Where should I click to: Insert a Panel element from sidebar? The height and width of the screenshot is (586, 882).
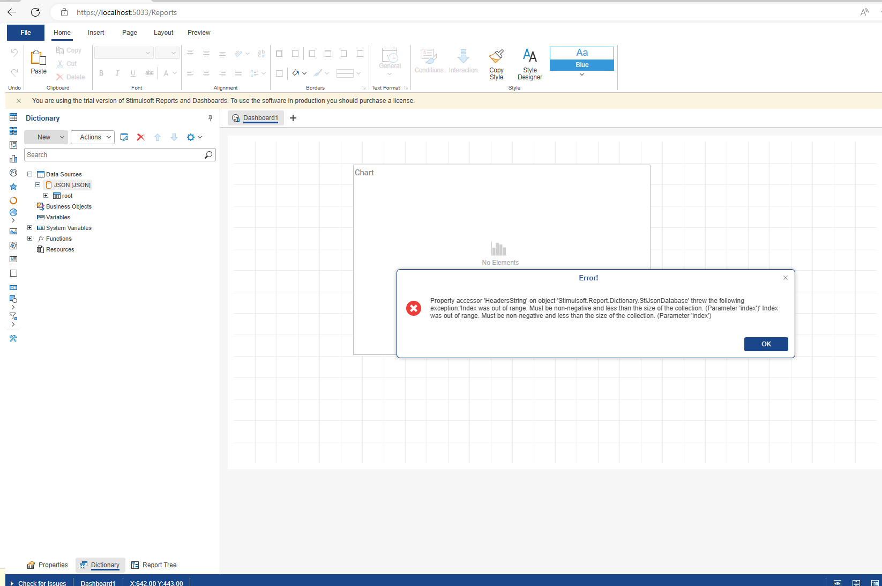(x=13, y=273)
